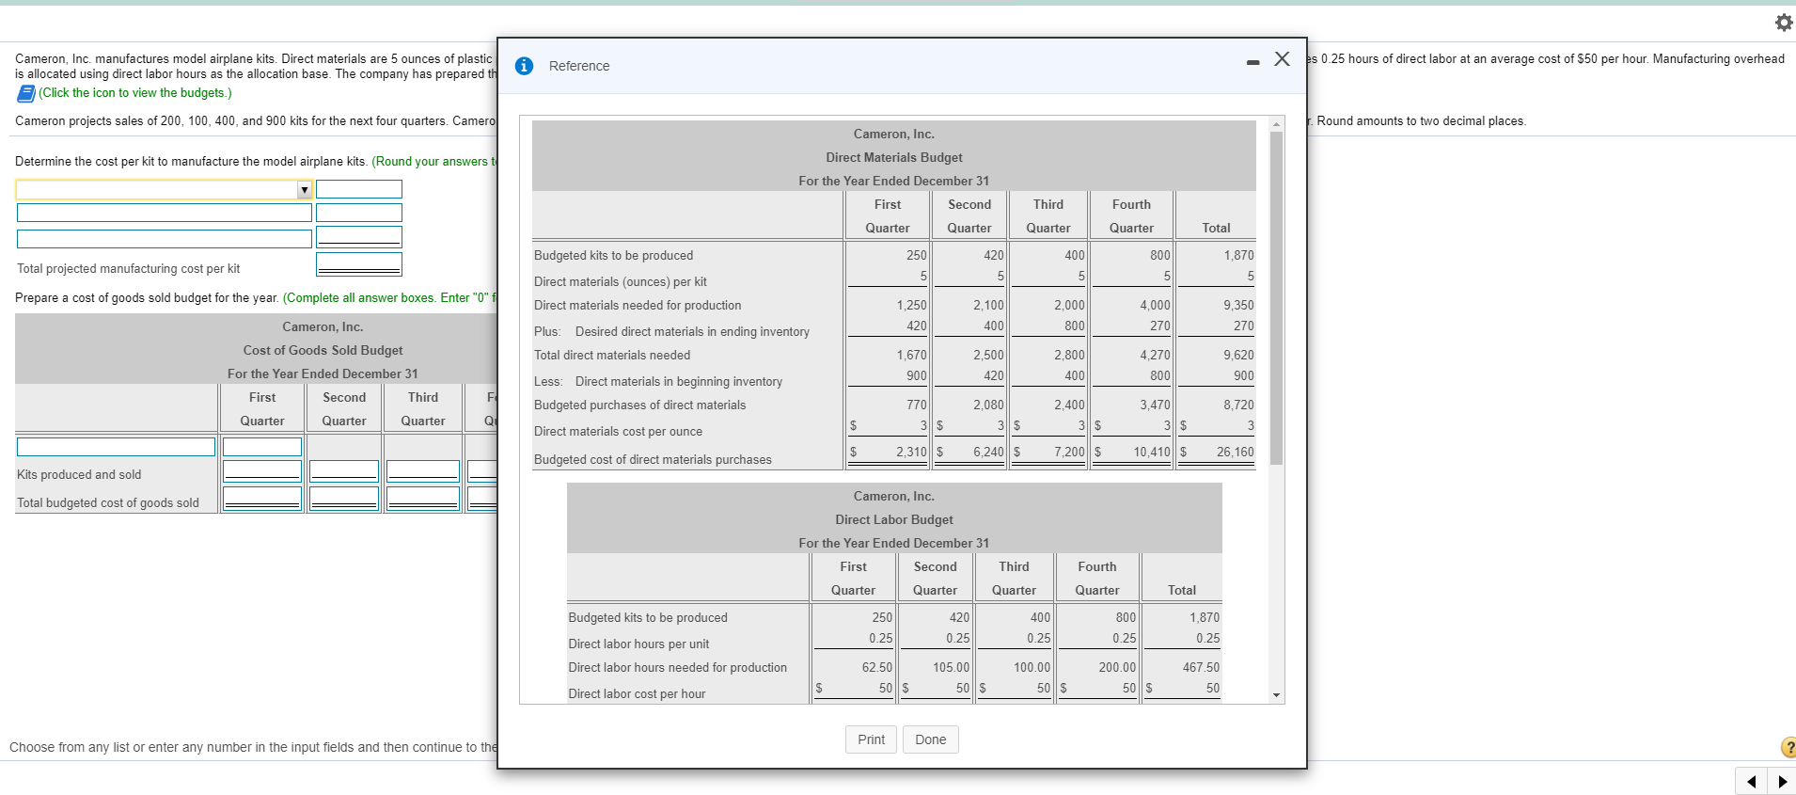Click the amount field beside the dropdown
The image size is (1796, 795).
(x=359, y=189)
